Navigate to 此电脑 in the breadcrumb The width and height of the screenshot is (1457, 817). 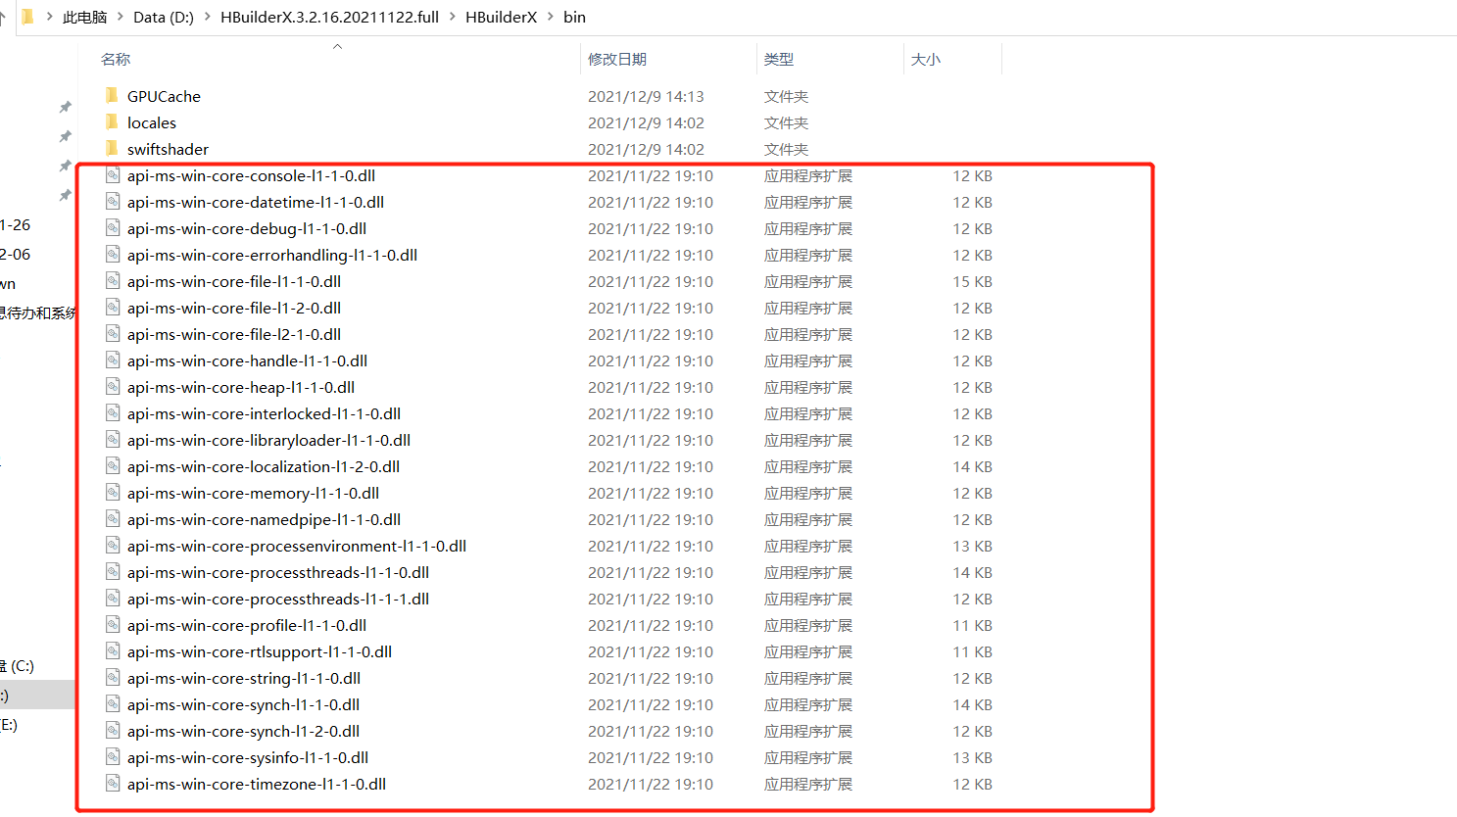(x=85, y=17)
